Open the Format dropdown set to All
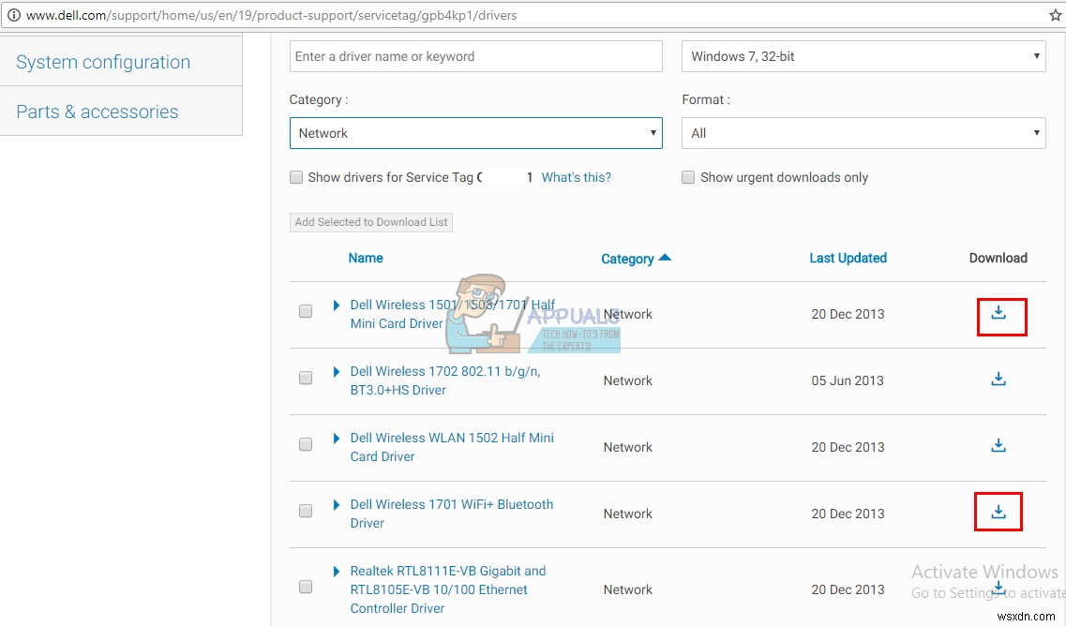Viewport: 1066px width, 626px height. point(863,133)
